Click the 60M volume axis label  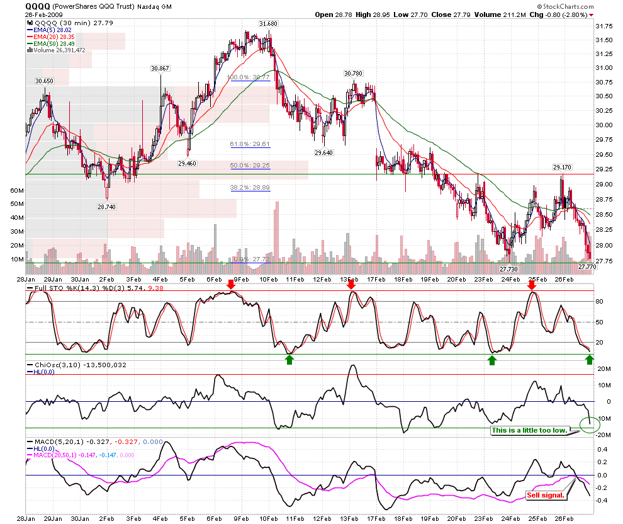(x=17, y=190)
